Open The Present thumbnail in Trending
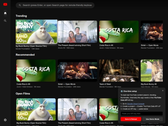The image size is (168, 126). pos(77,32)
